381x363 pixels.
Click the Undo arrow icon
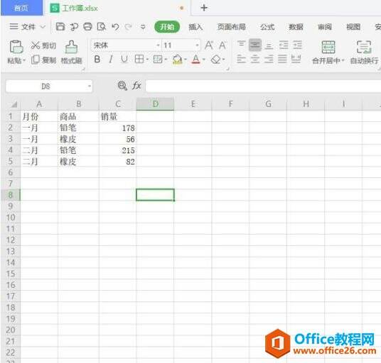(115, 27)
